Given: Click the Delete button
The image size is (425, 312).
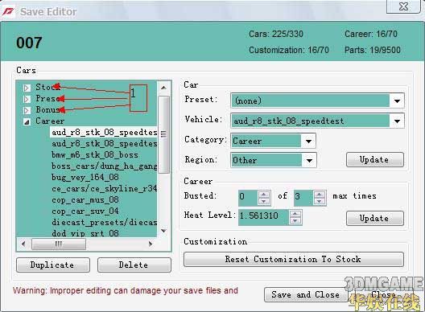Looking at the screenshot, I should point(134,265).
